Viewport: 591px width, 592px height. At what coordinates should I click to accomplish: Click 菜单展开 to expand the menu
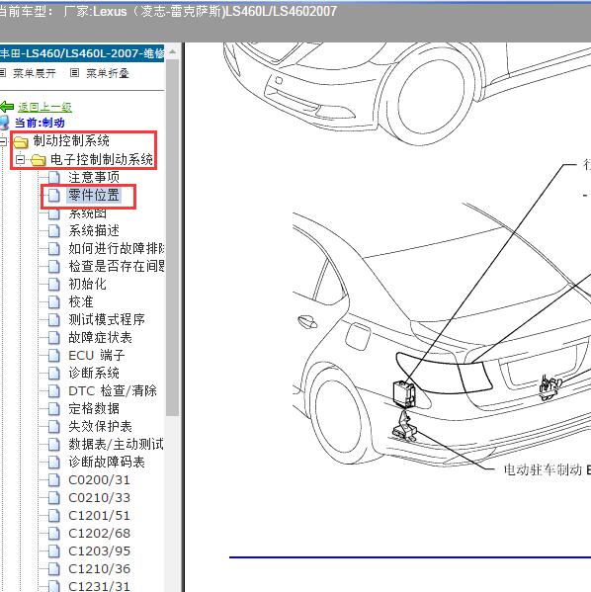[x=34, y=73]
